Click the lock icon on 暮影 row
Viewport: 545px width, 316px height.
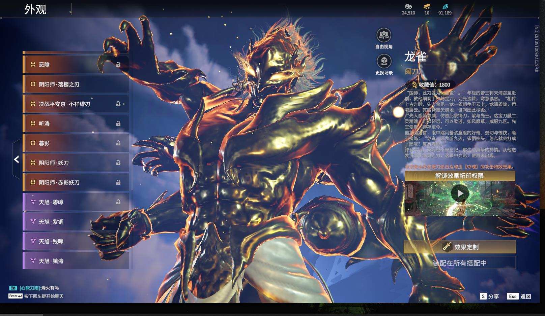pos(118,143)
